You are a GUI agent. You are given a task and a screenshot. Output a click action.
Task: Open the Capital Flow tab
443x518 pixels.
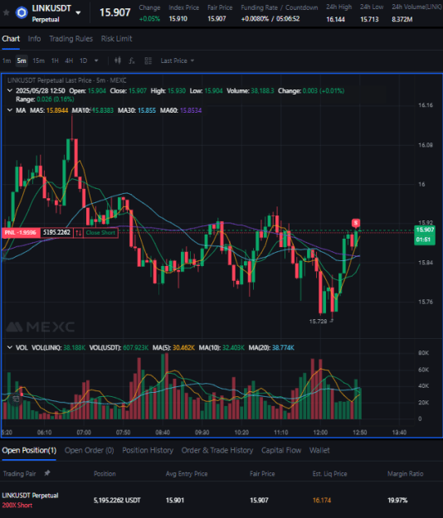pyautogui.click(x=281, y=450)
